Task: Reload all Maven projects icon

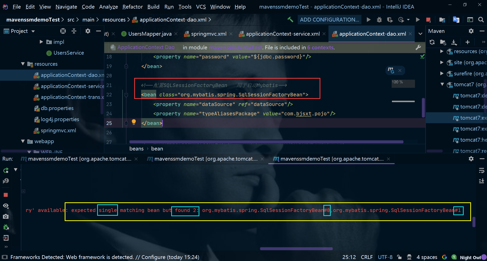Action: pyautogui.click(x=432, y=42)
